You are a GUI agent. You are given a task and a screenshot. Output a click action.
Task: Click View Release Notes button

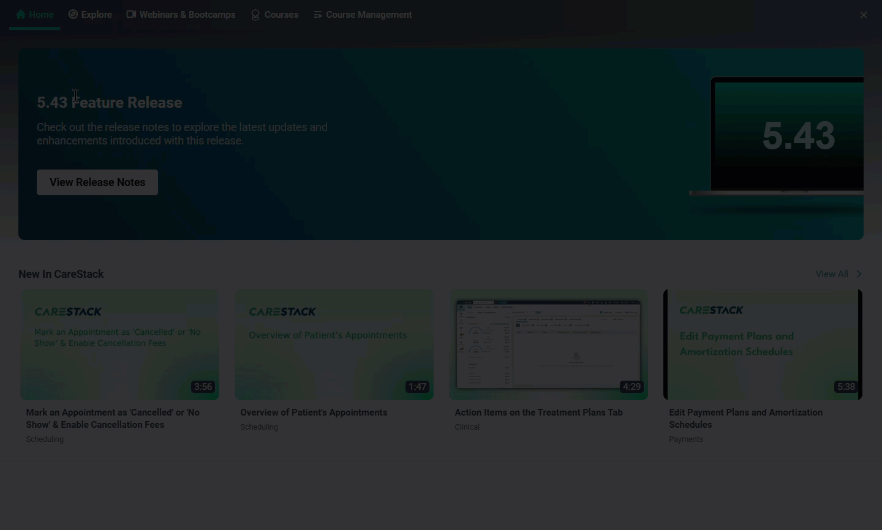[97, 182]
